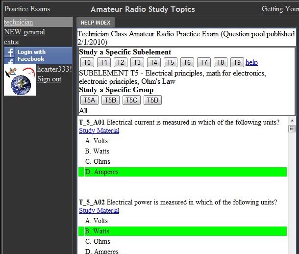Study subelement T1

104,62
